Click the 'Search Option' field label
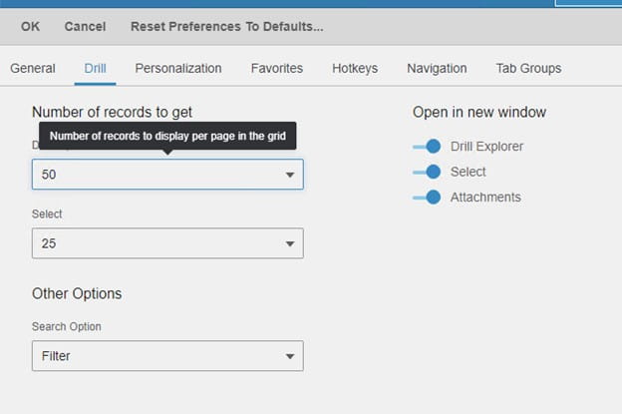 (66, 326)
